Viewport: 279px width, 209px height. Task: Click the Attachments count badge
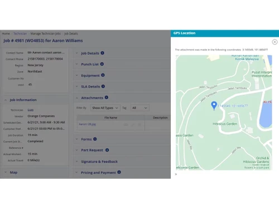coord(107,98)
